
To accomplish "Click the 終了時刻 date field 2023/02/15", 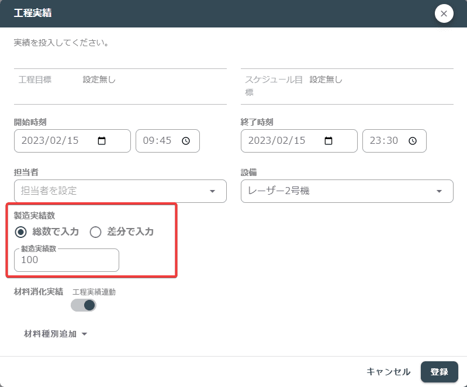I will (x=299, y=141).
